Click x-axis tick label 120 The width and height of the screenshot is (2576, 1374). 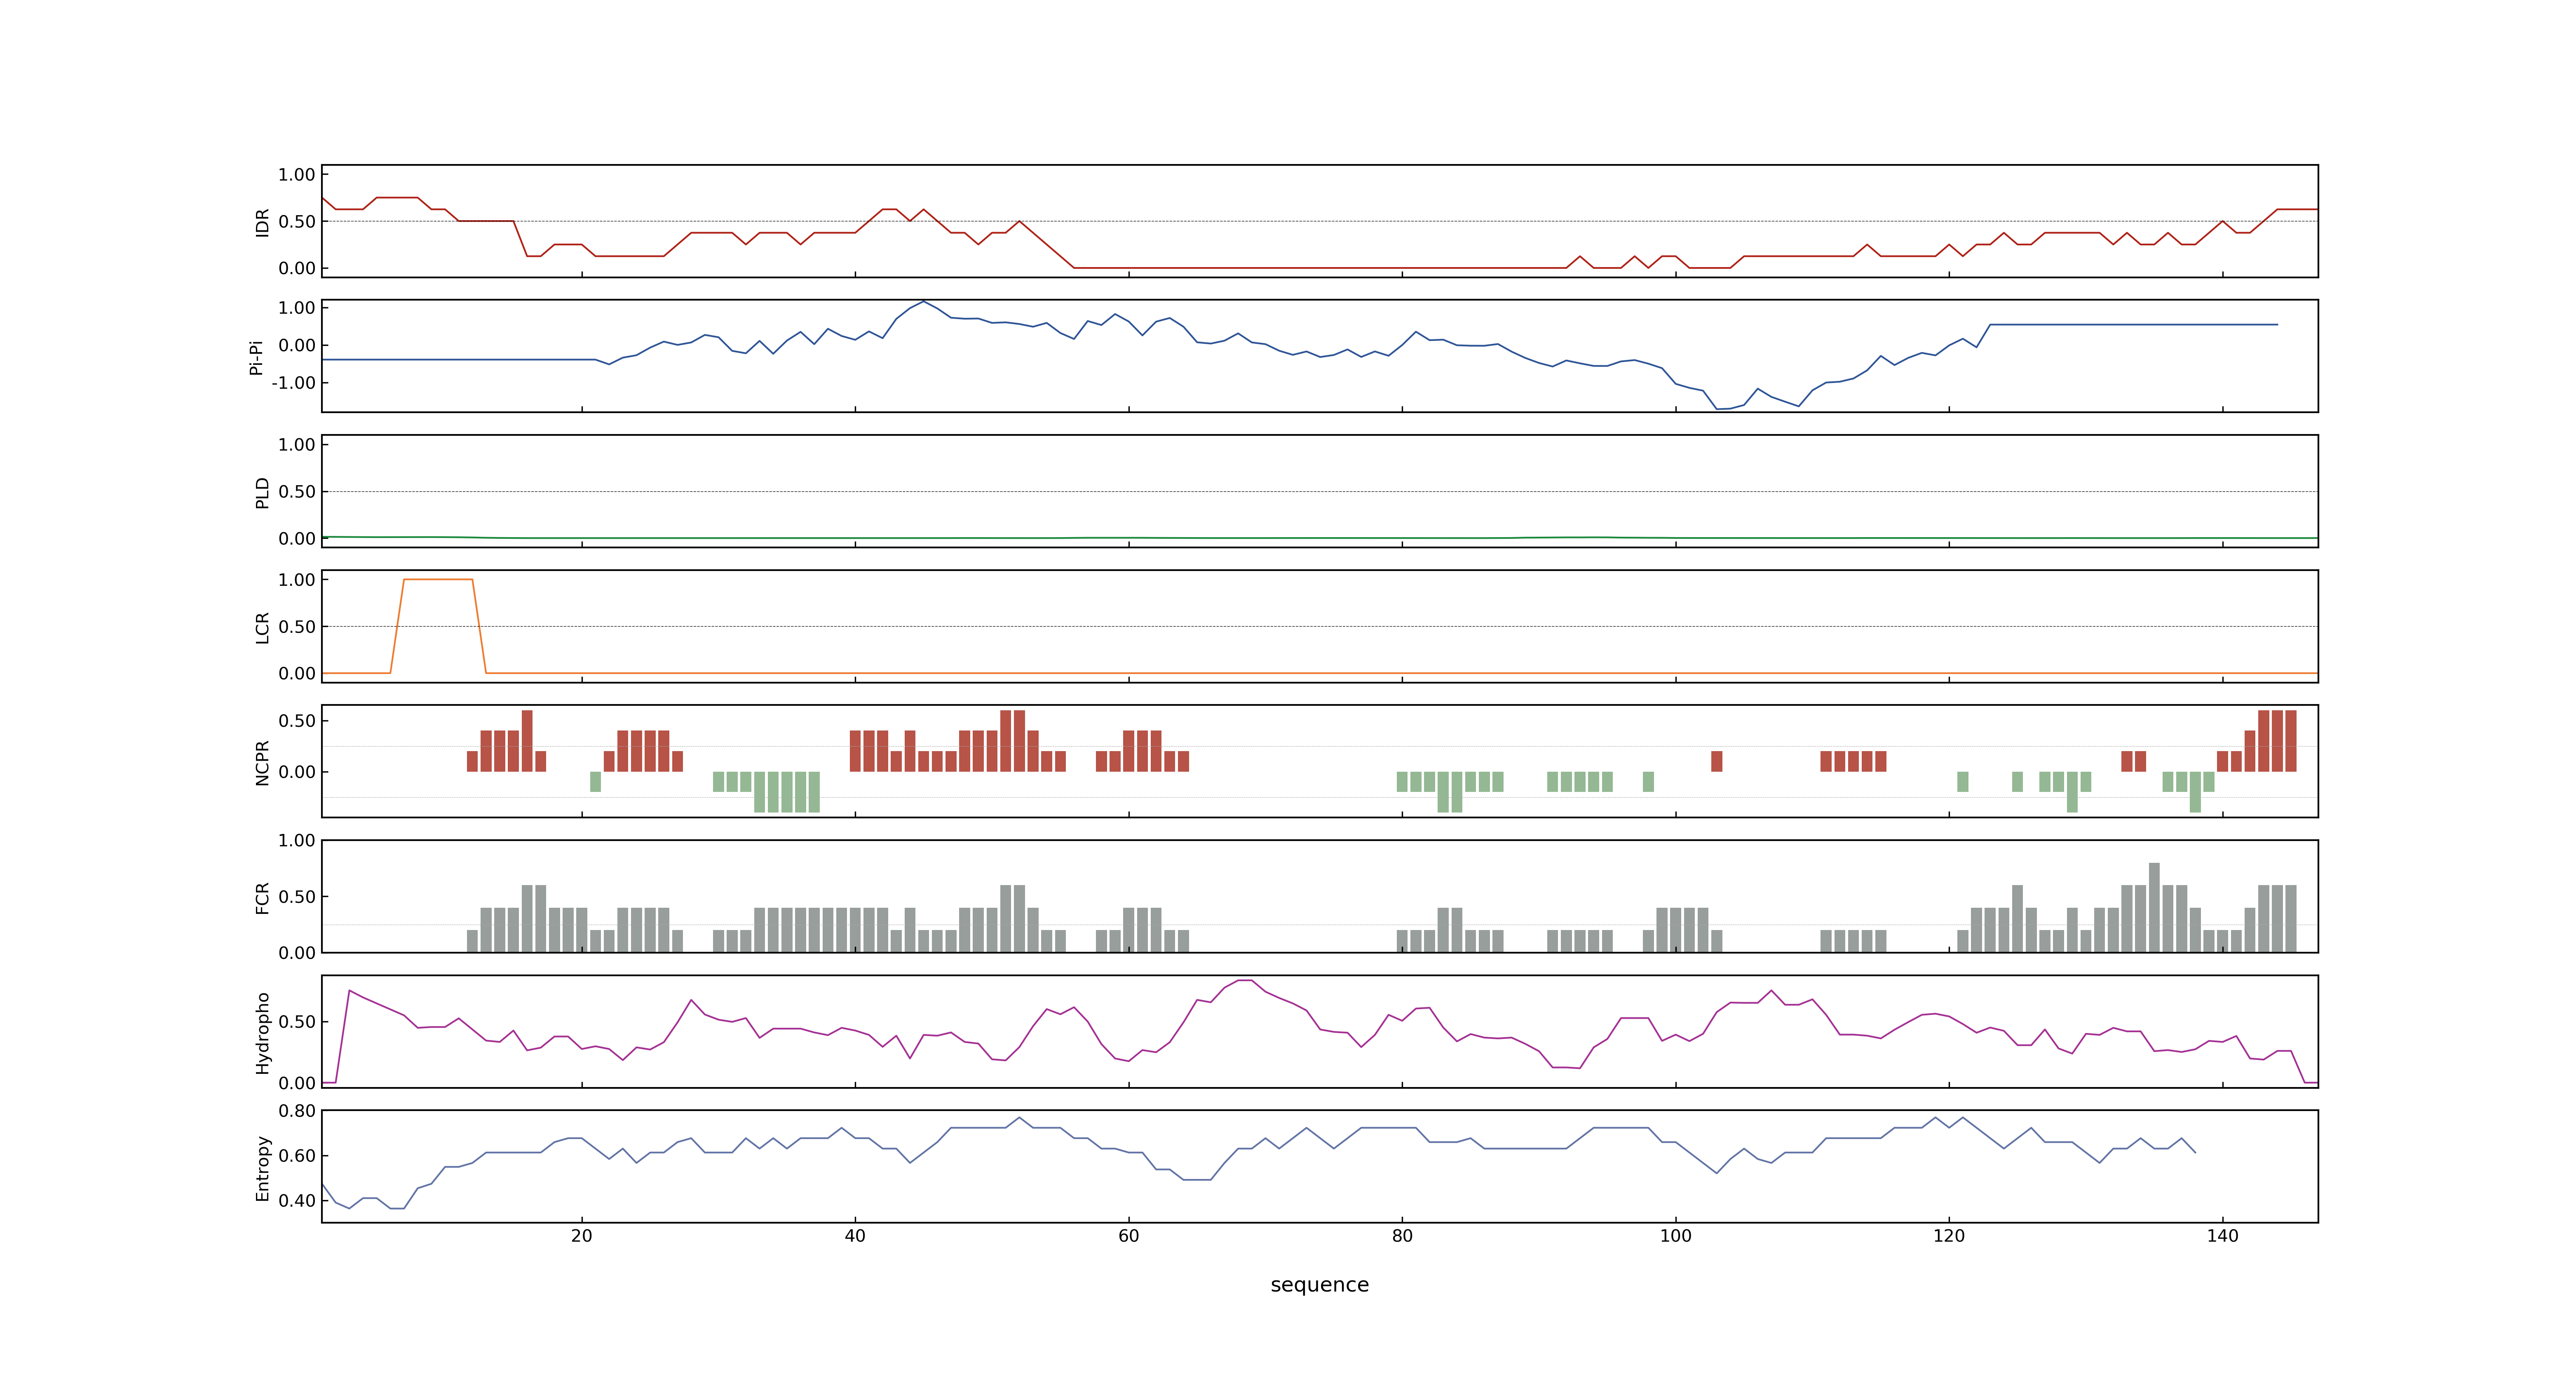[1949, 1236]
